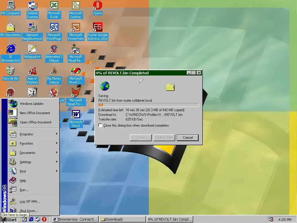The height and width of the screenshot is (223, 297).
Task: Select the Microsoft Outlook desktop shortcut
Action: pyautogui.click(x=76, y=10)
